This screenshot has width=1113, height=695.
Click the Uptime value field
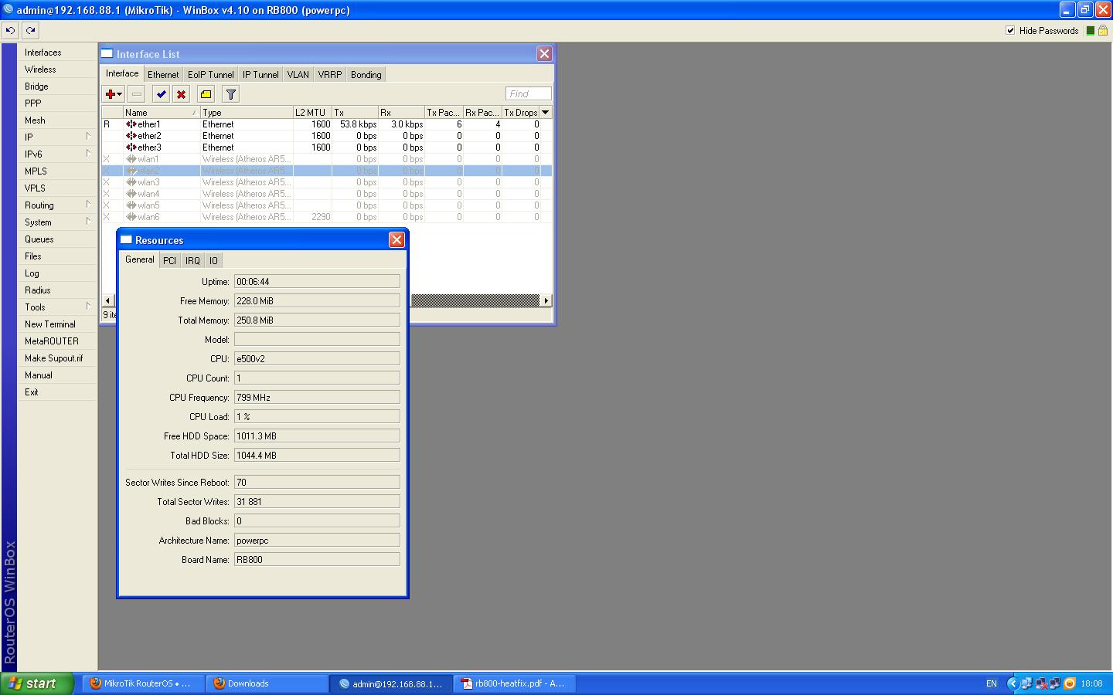tap(317, 282)
